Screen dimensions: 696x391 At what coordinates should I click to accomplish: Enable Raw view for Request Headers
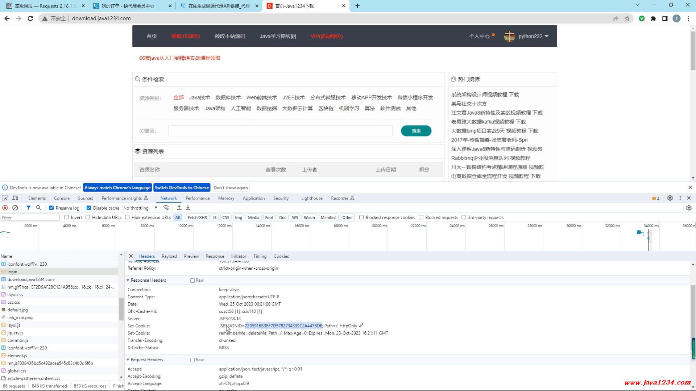point(193,360)
